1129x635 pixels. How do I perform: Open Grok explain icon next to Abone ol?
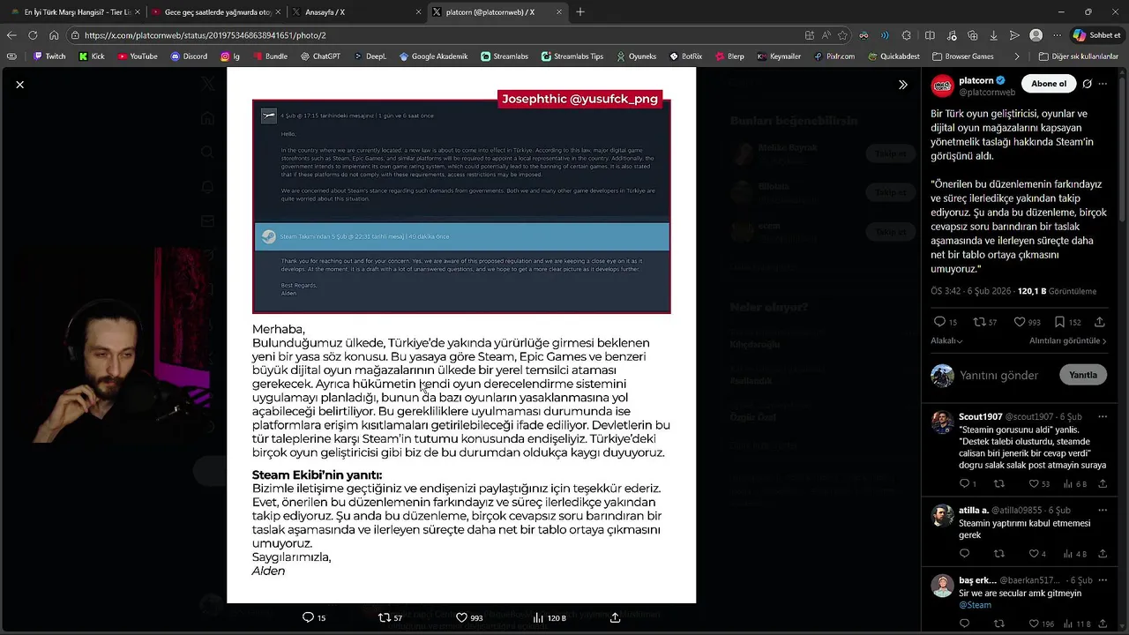click(1088, 84)
